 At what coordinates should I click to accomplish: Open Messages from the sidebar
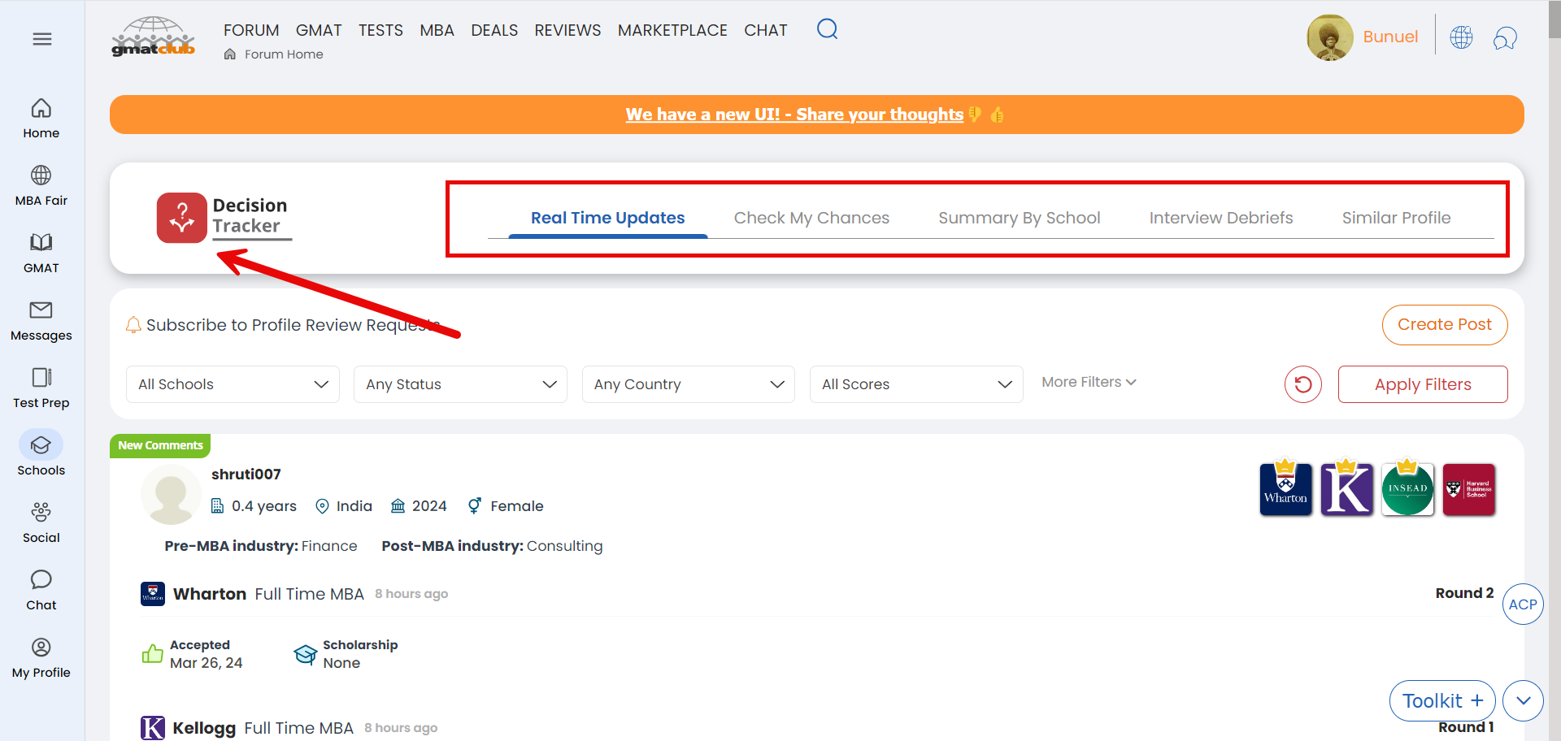coord(41,320)
